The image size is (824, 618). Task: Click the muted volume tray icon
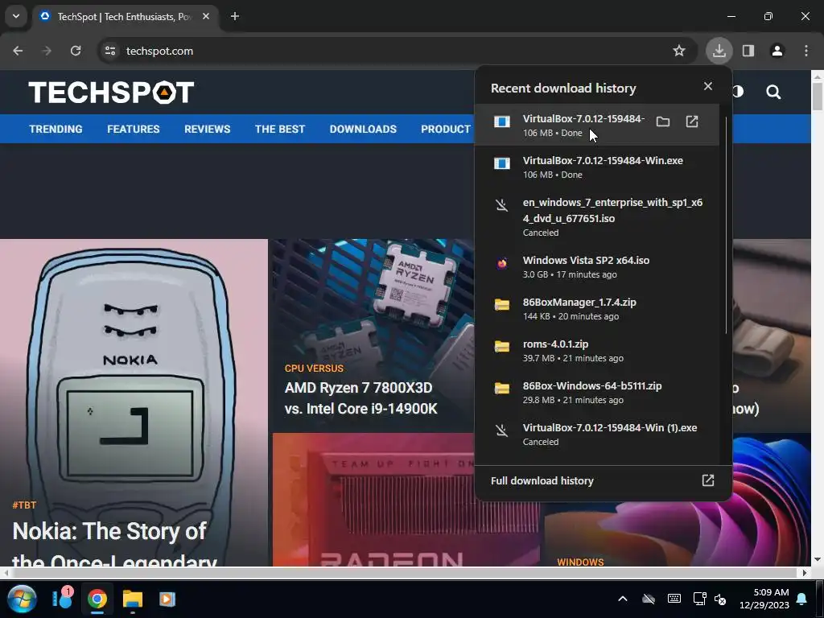[x=720, y=599]
